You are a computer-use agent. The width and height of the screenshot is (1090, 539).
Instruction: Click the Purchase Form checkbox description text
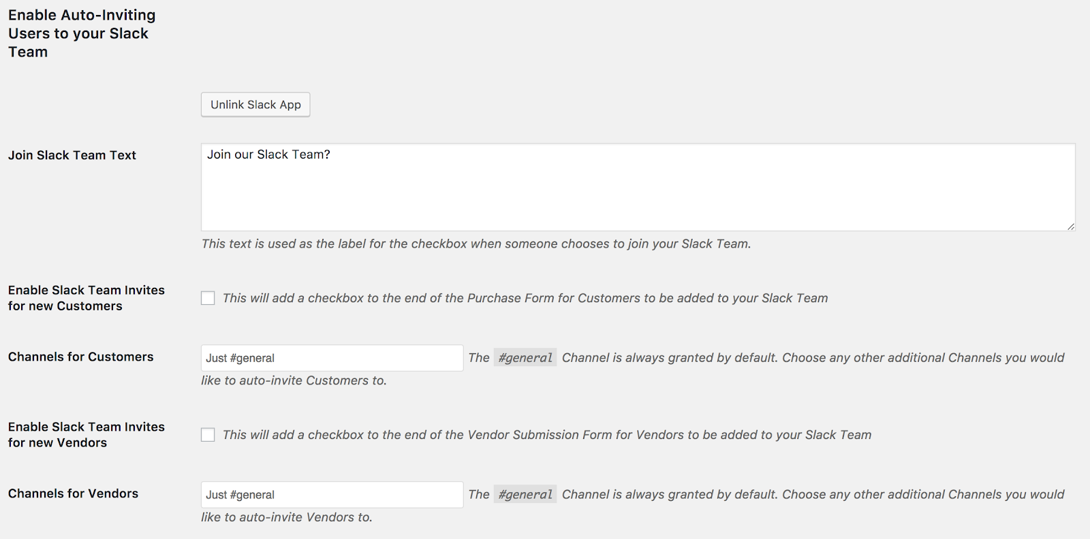pyautogui.click(x=525, y=298)
